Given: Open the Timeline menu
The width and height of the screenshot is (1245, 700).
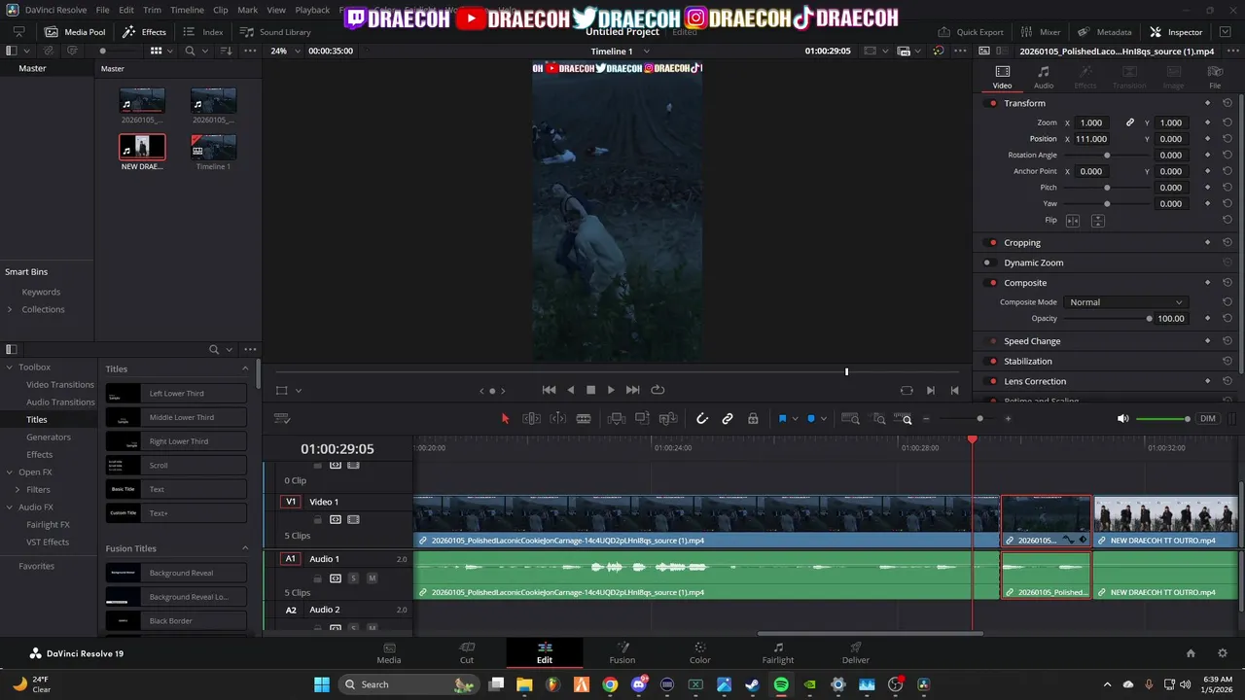Looking at the screenshot, I should pyautogui.click(x=187, y=10).
